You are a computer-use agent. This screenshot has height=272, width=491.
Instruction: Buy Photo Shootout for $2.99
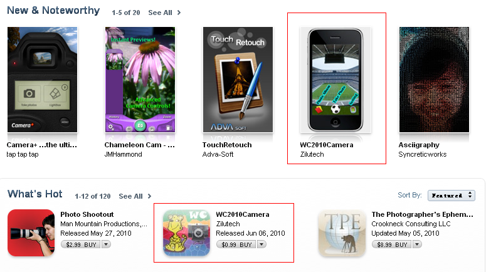click(81, 244)
